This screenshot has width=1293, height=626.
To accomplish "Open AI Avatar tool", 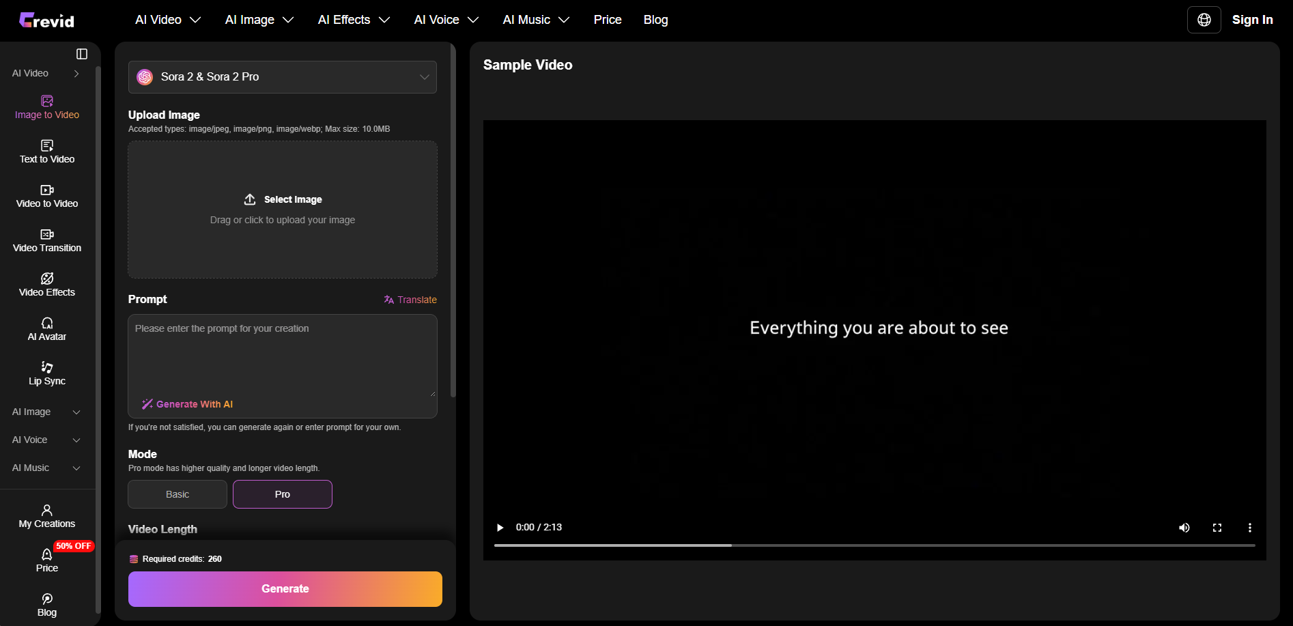I will (x=47, y=330).
